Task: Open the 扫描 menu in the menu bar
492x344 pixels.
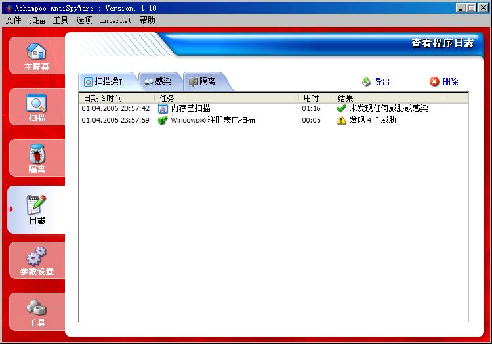Action: [x=37, y=20]
